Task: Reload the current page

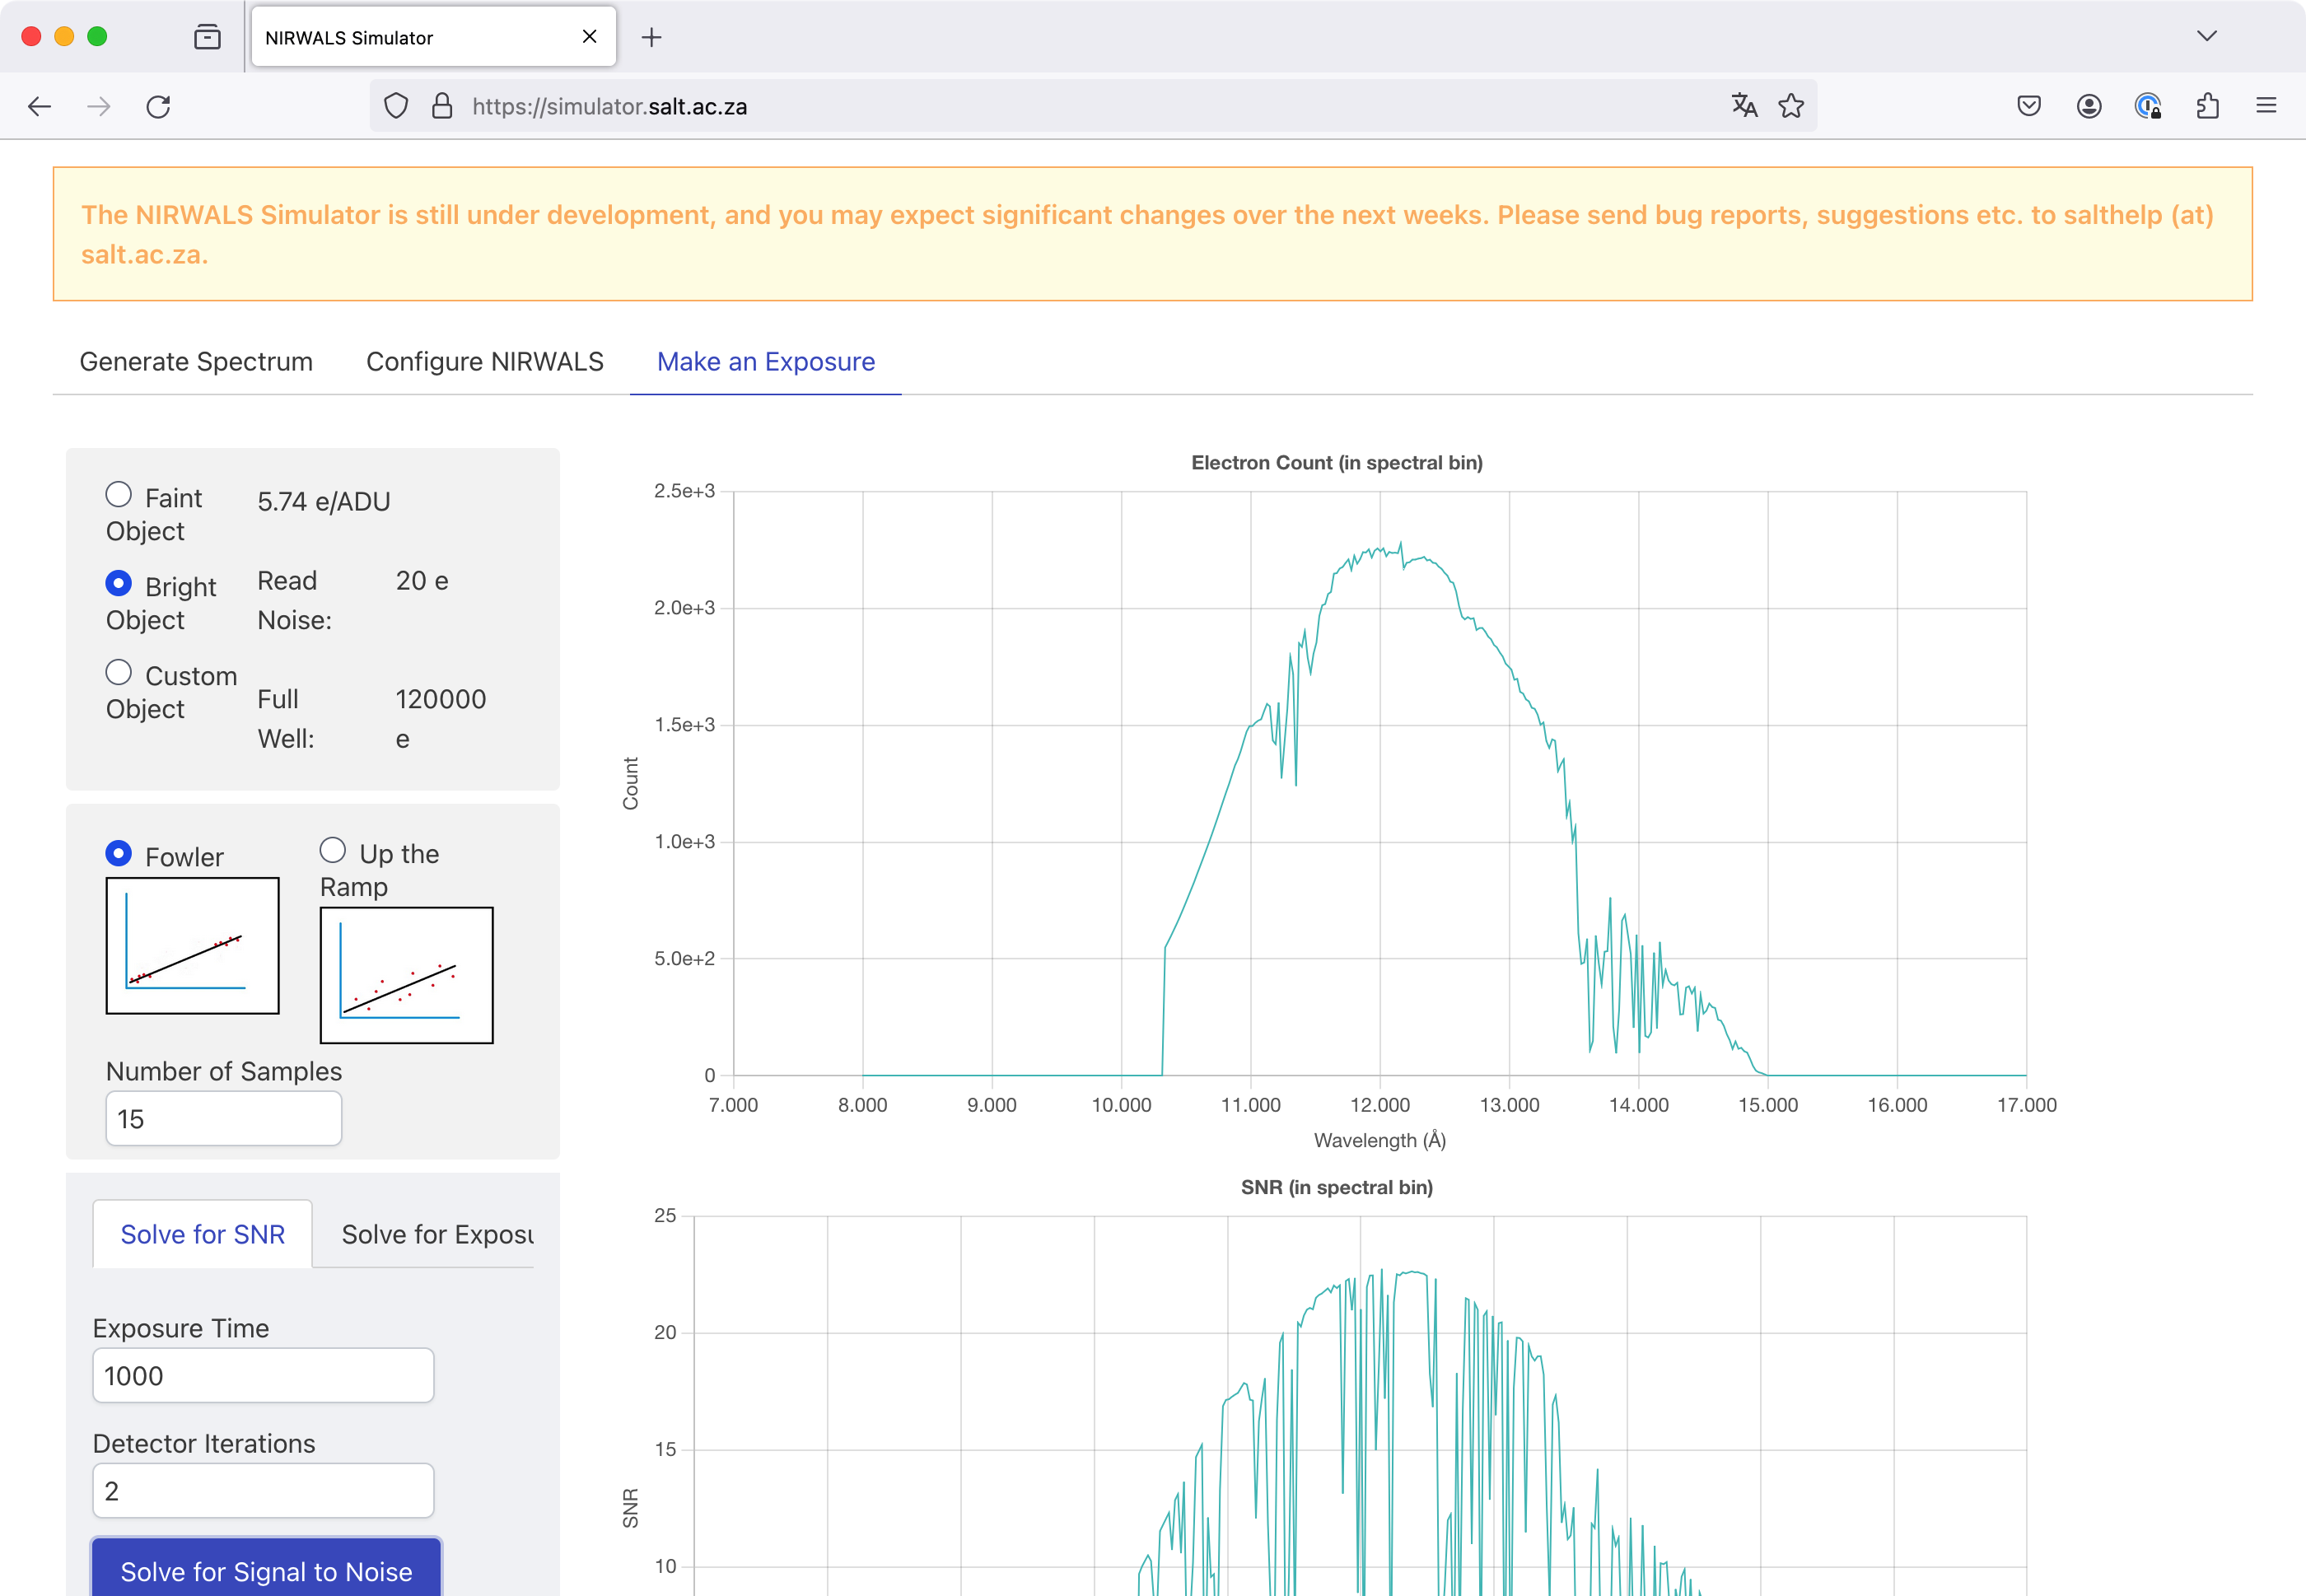Action: 158,106
